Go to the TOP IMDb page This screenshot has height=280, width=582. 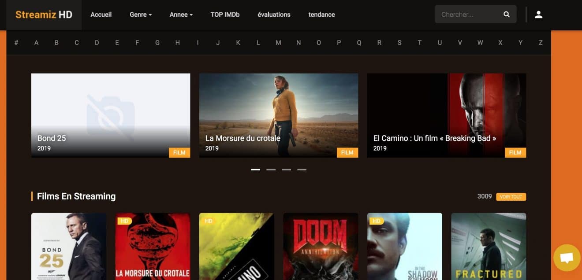pos(225,15)
